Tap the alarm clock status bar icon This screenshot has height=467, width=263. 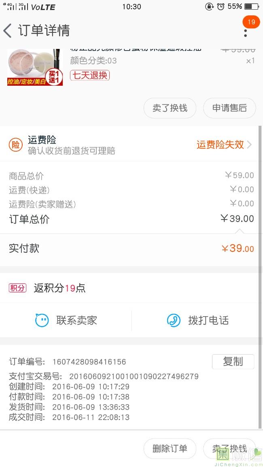(221, 6)
